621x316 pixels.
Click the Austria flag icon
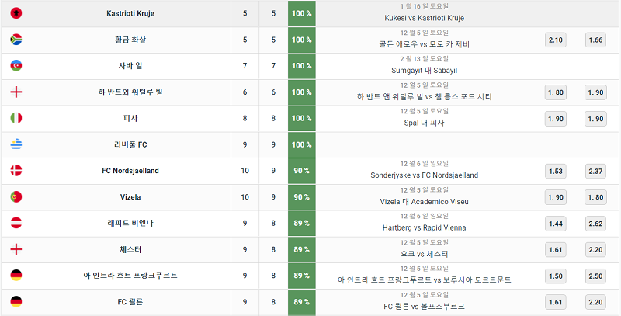pyautogui.click(x=16, y=224)
